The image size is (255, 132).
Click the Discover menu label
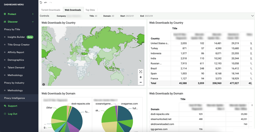pos(13,22)
